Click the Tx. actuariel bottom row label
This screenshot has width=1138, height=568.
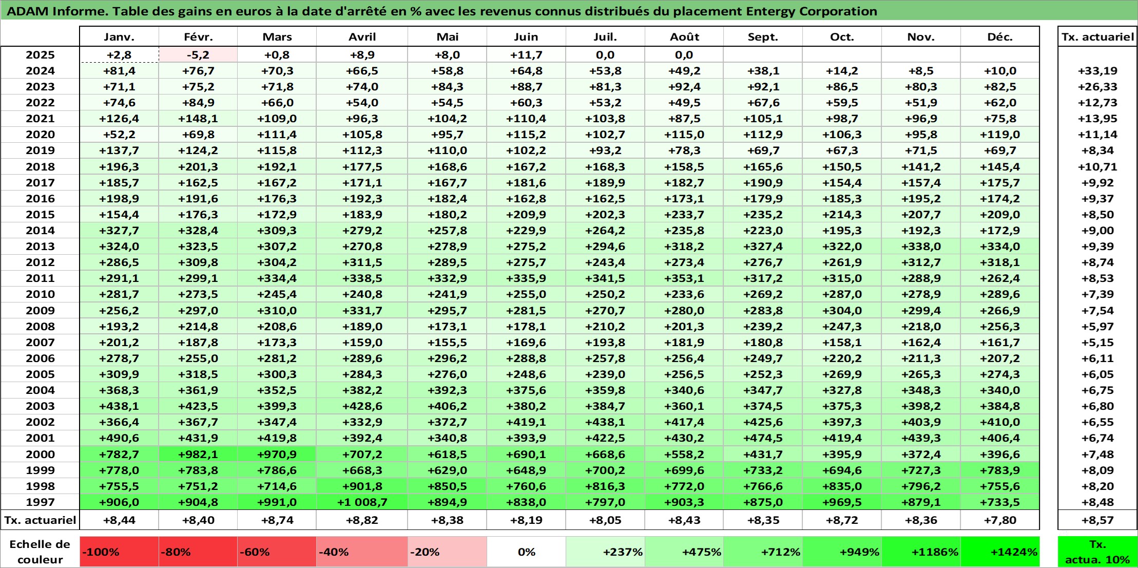point(40,520)
